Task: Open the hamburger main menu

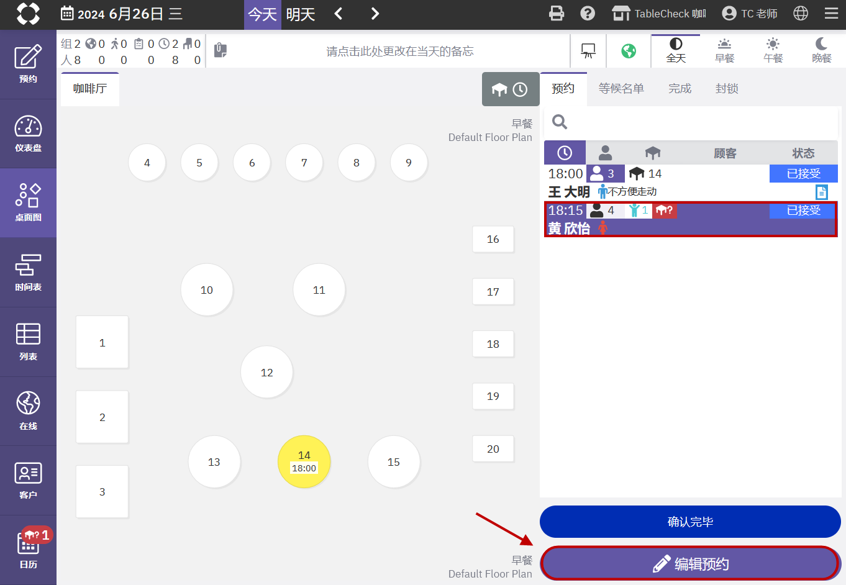Action: click(x=831, y=14)
